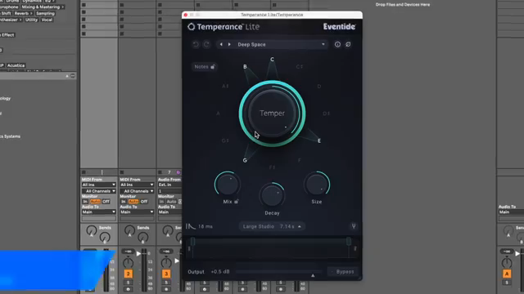This screenshot has width=524, height=294.
Task: Click the pre-delay curve icon near 18 ms
Action: click(x=191, y=226)
